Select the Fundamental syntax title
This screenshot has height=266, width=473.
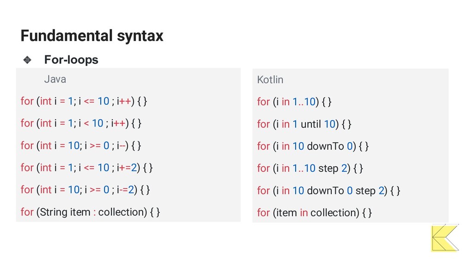pos(92,36)
